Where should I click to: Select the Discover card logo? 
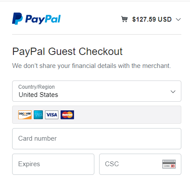tap(25, 115)
